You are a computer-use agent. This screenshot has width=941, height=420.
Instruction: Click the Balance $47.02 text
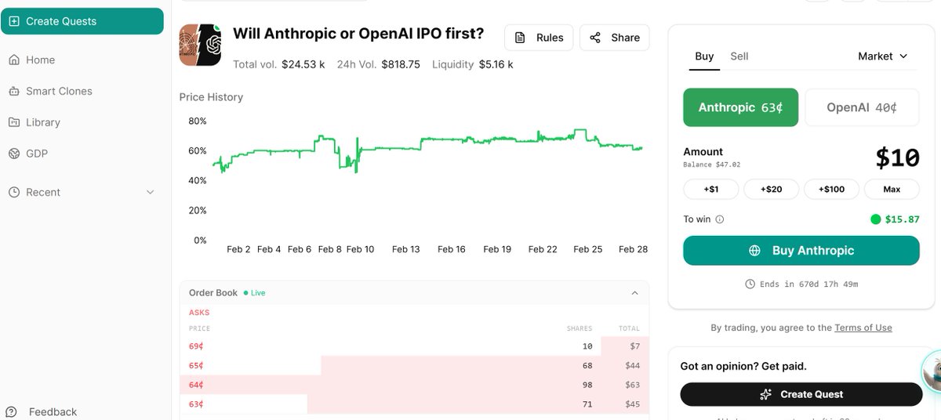point(711,165)
